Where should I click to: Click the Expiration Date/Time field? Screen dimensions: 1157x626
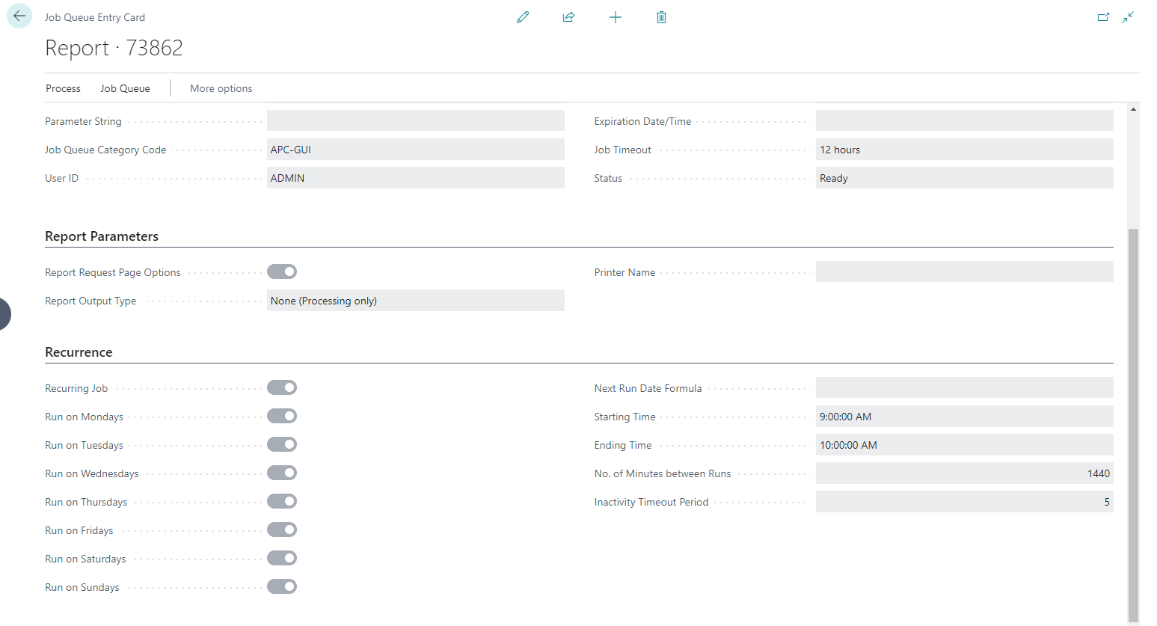(x=965, y=121)
